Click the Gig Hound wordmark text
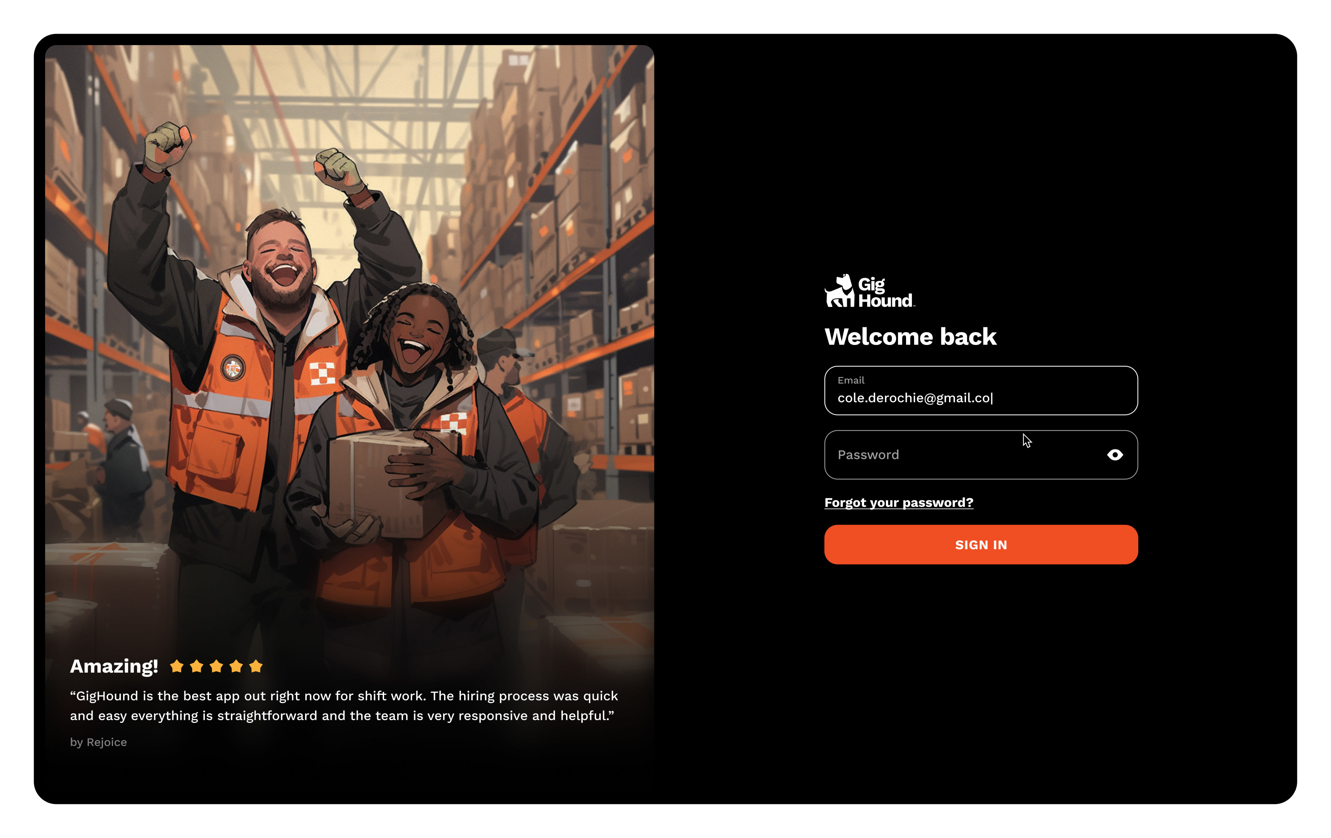The height and width of the screenshot is (838, 1331). tap(886, 292)
